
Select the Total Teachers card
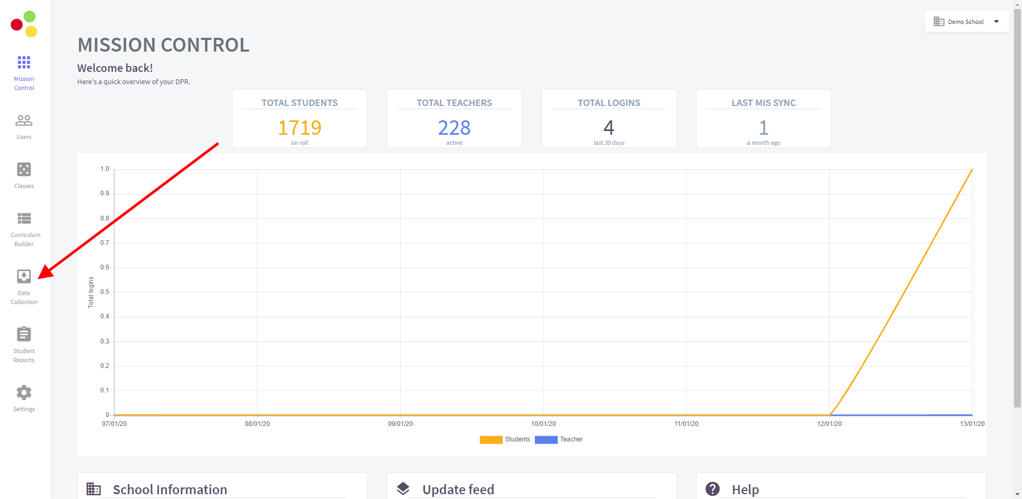(454, 119)
